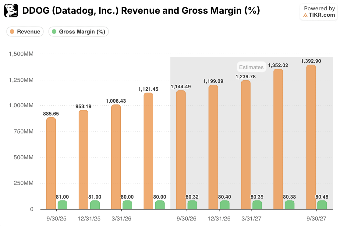Select the 1,352.02 revenue bar
The height and width of the screenshot is (226, 340).
pos(278,139)
